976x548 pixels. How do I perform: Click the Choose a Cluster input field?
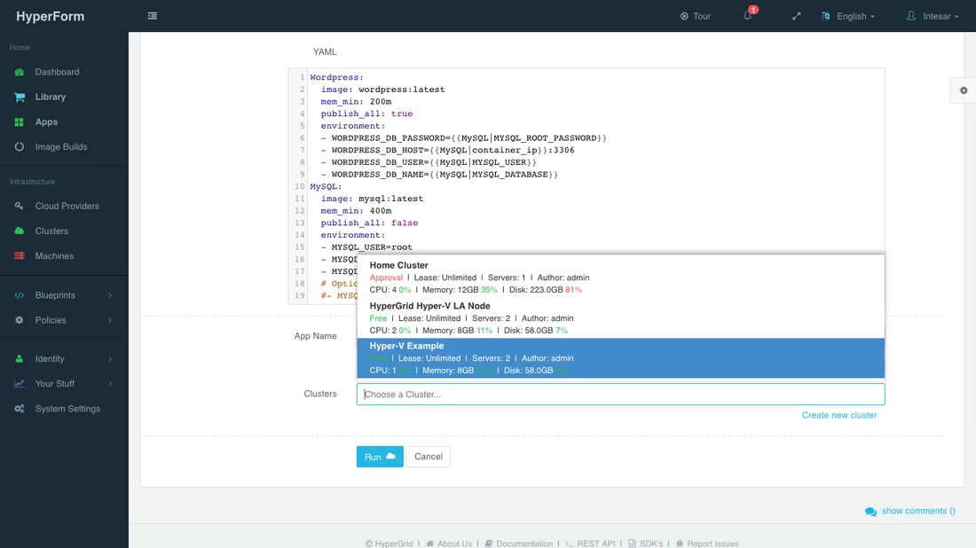[620, 395]
